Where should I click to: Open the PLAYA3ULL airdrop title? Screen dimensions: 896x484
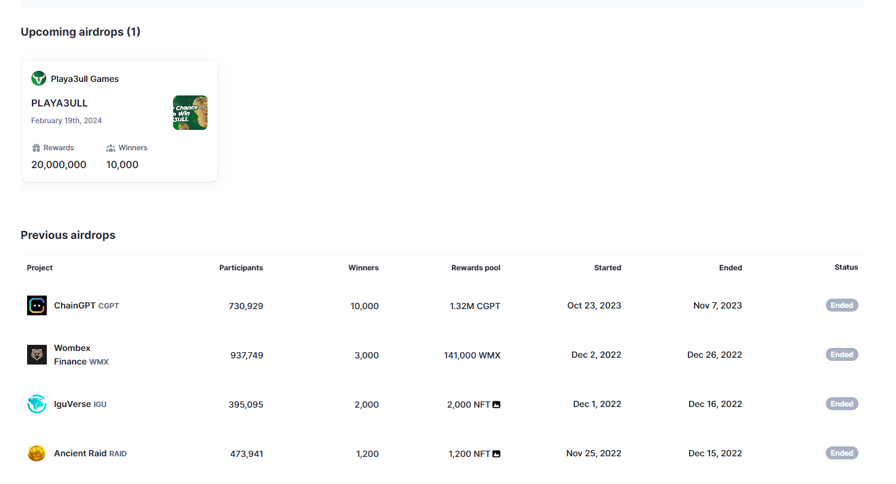60,103
